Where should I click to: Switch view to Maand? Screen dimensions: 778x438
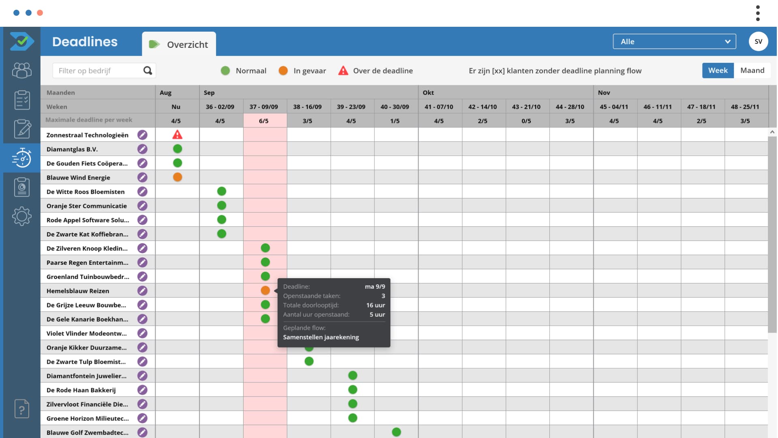(752, 71)
